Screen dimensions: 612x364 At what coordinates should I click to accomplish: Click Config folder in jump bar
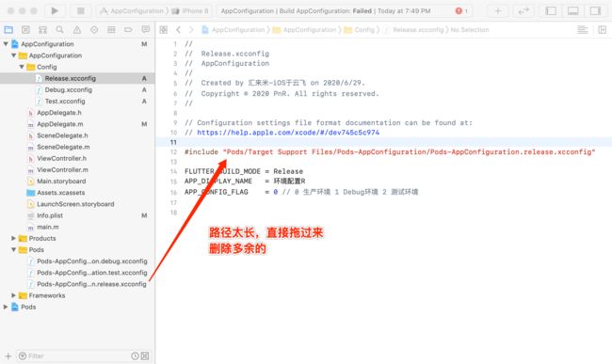(360, 29)
